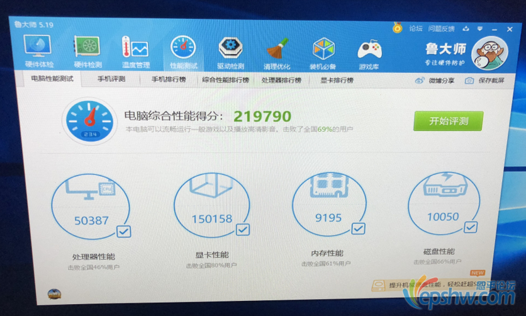This screenshot has width=526, height=316.
Task: Click the small game icon at bottom left
Action: [54, 293]
